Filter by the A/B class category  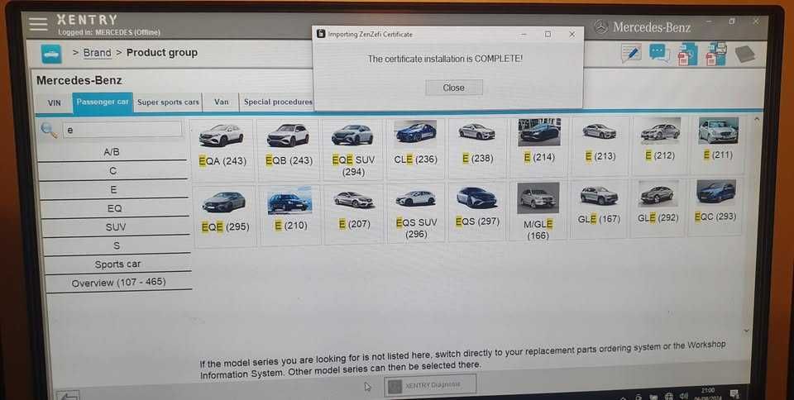[112, 152]
